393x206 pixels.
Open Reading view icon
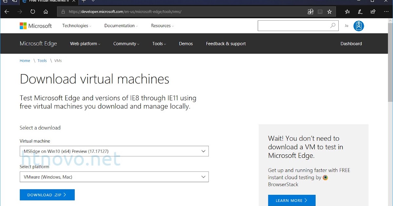320,12
